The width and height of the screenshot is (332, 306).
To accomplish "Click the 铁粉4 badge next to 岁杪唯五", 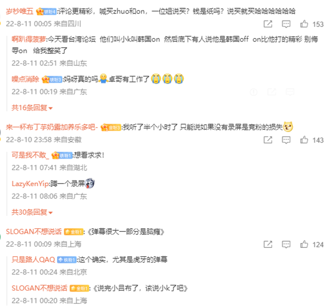I will pyautogui.click(x=46, y=11).
